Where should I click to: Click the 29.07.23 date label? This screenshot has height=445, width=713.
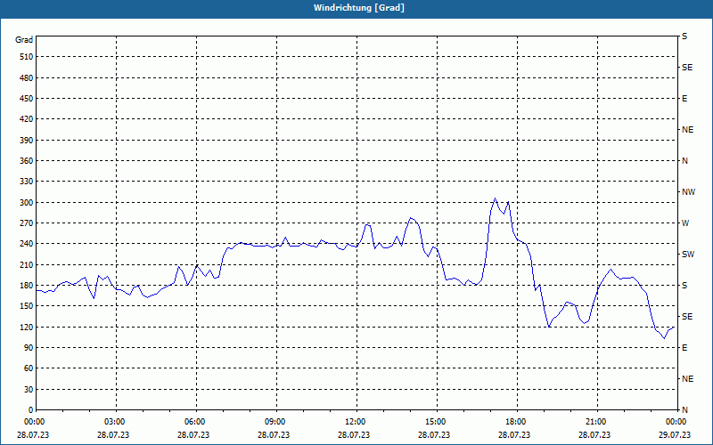(x=675, y=435)
